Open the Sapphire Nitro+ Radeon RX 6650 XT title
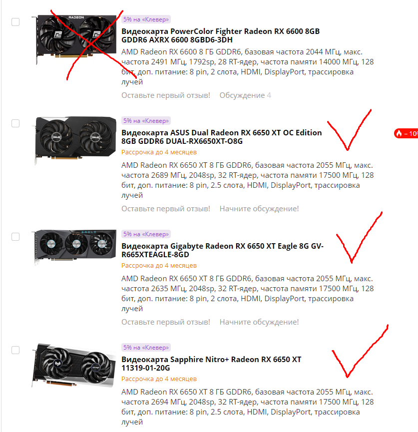418x432 pixels. tap(211, 364)
